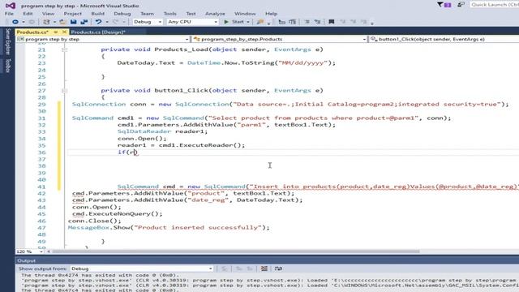Click the Quick Launch search box
The width and height of the screenshot is (519, 292).
click(494, 5)
